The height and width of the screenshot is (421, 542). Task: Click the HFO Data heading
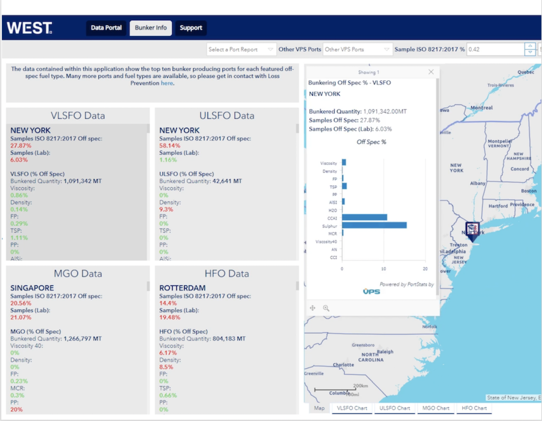227,273
